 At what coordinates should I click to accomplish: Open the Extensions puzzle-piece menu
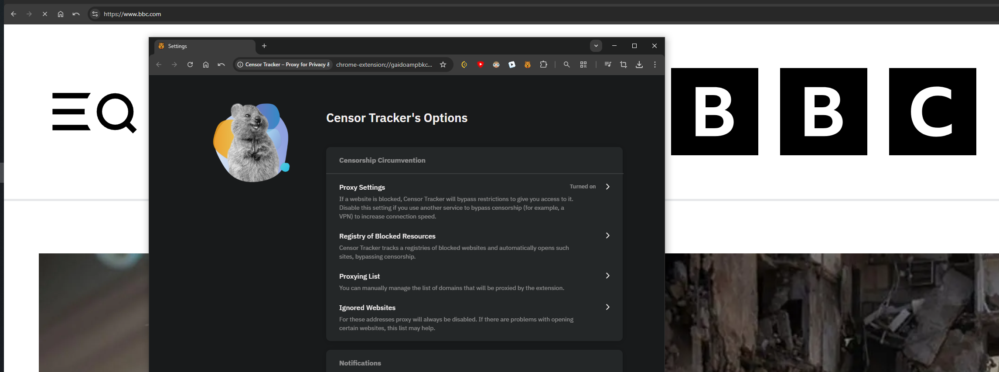pos(543,65)
